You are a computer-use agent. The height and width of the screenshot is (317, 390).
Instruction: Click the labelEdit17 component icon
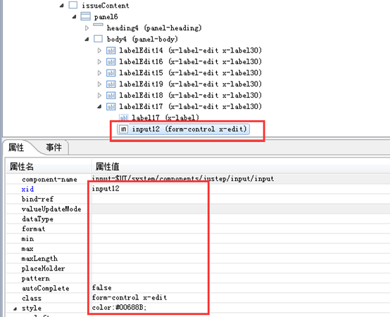tap(111, 107)
